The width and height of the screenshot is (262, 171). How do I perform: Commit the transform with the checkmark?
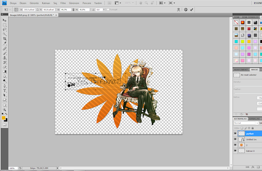click(192, 9)
